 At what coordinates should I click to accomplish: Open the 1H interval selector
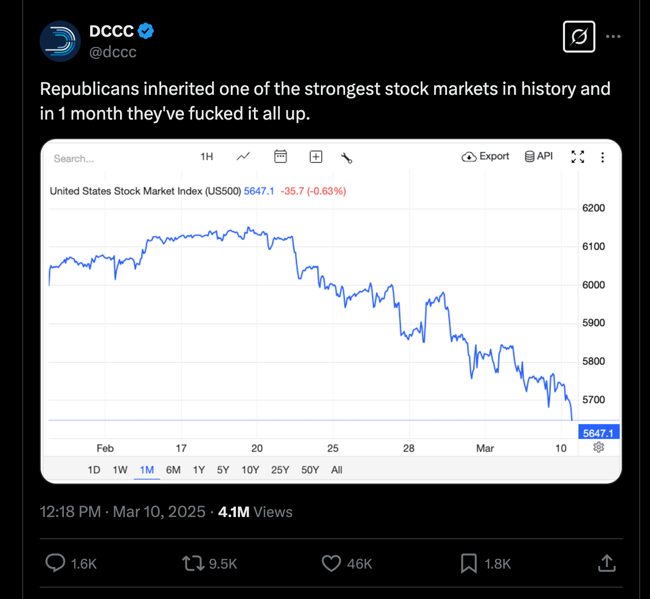pyautogui.click(x=207, y=157)
